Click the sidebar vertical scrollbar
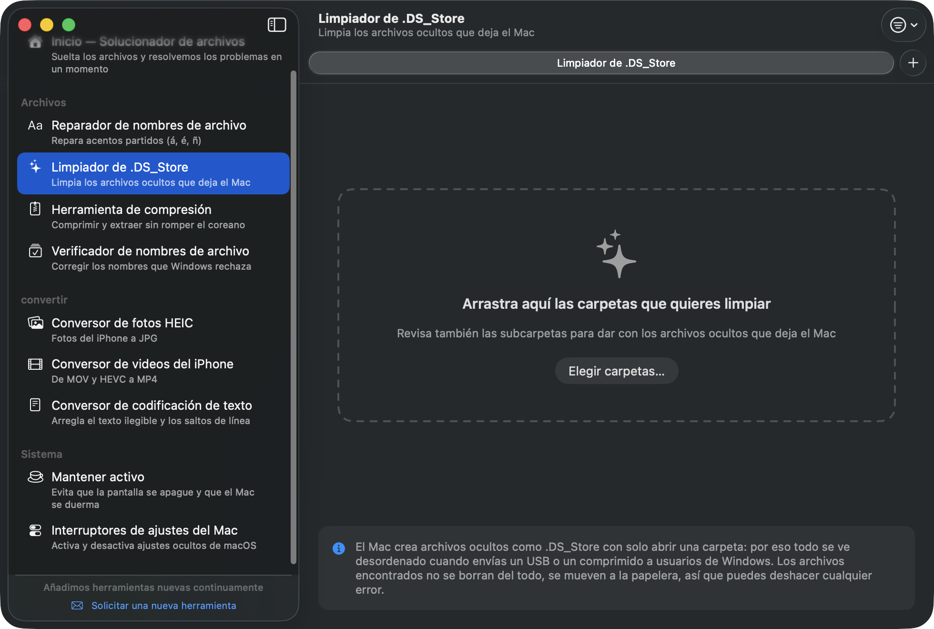This screenshot has height=629, width=934. [x=294, y=317]
